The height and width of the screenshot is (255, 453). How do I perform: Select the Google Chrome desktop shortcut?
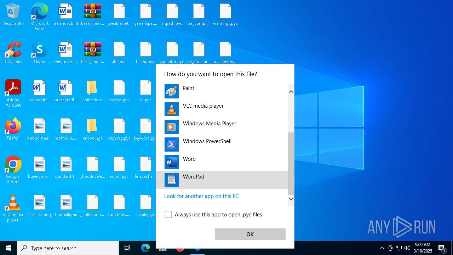pyautogui.click(x=13, y=170)
